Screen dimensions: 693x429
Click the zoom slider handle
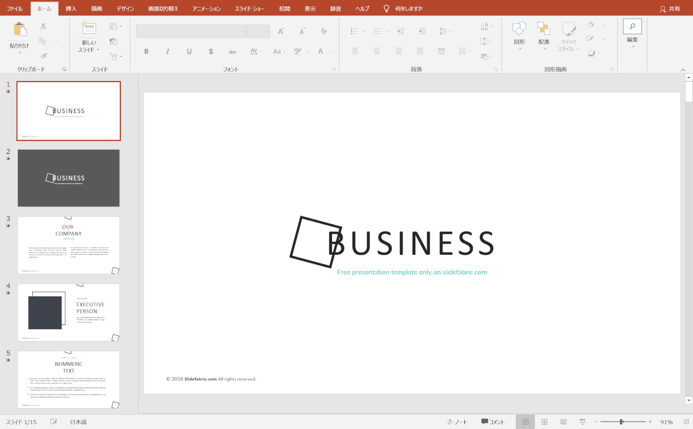click(622, 422)
